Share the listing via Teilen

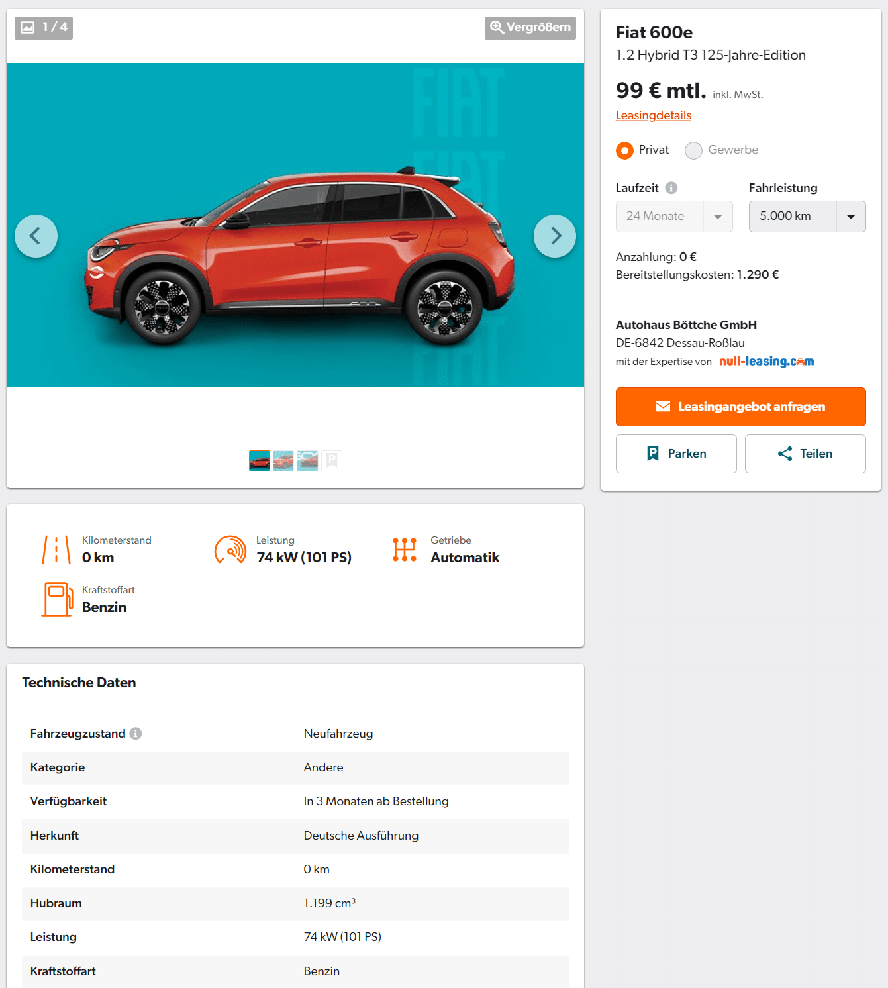pos(805,454)
